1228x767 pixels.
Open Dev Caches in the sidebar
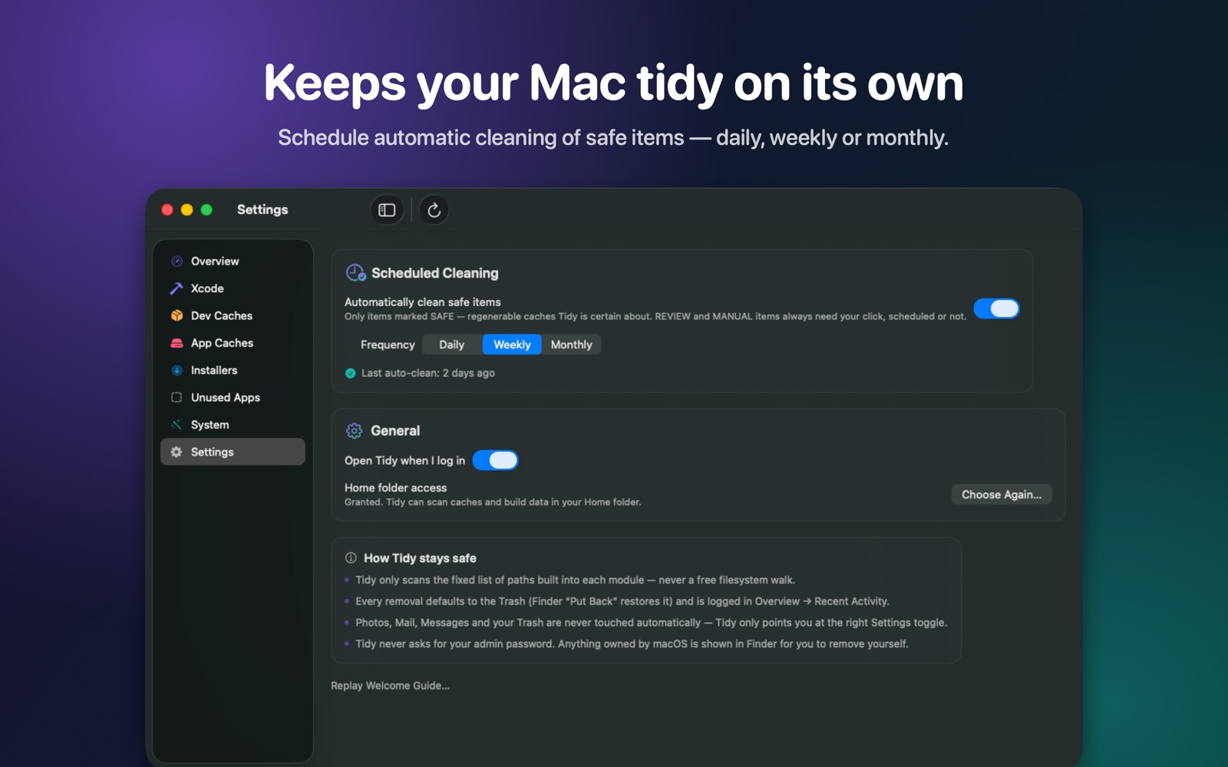[233, 316]
